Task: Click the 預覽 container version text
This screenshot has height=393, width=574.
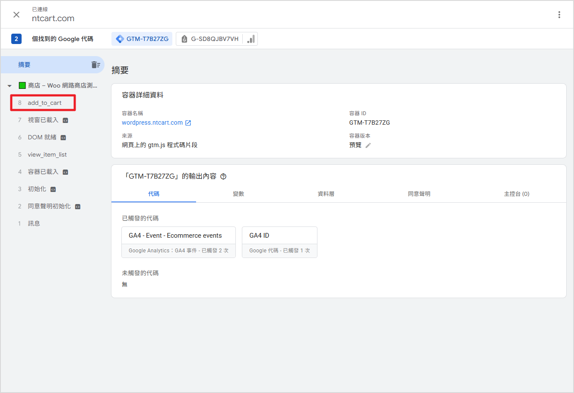Action: 355,145
